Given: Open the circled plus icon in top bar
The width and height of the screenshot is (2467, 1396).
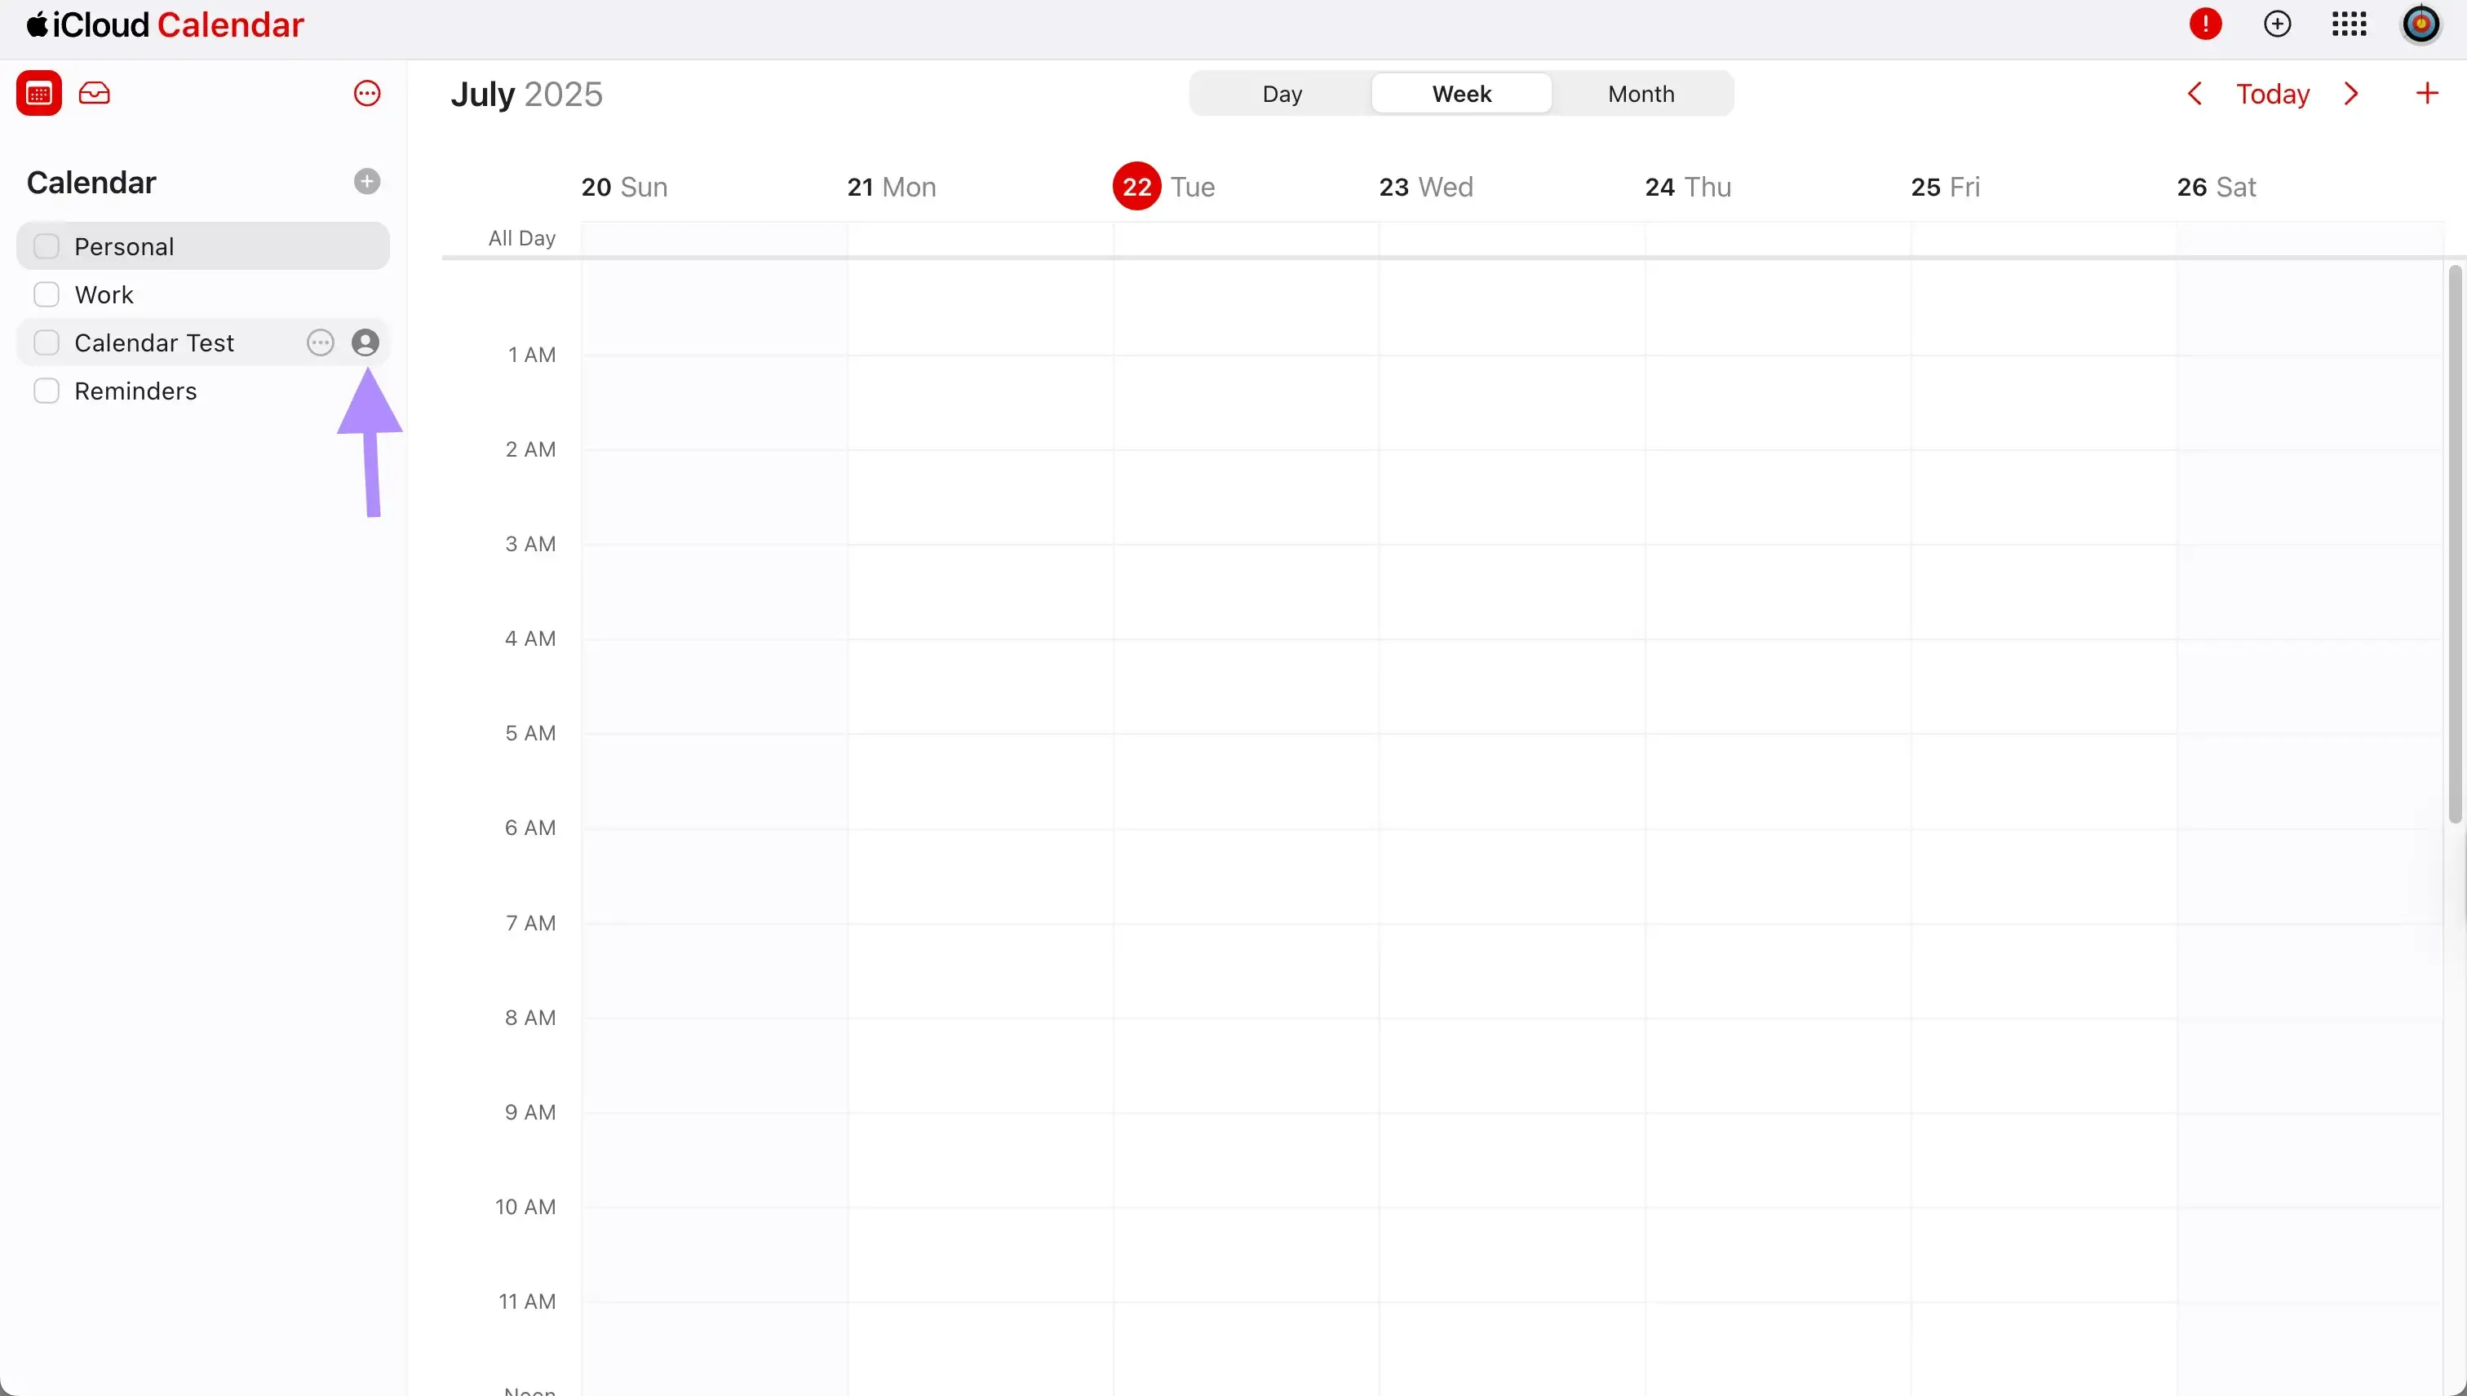Looking at the screenshot, I should tap(2278, 24).
